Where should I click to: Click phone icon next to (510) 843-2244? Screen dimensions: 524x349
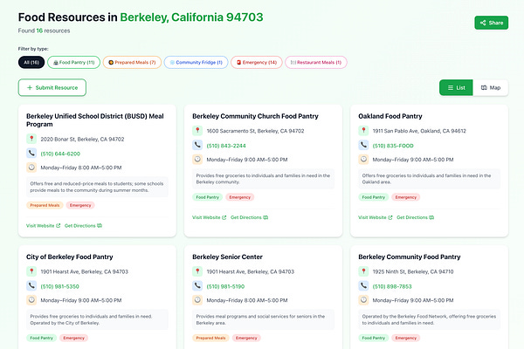pyautogui.click(x=197, y=146)
